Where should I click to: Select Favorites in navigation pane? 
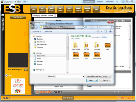click(38, 36)
